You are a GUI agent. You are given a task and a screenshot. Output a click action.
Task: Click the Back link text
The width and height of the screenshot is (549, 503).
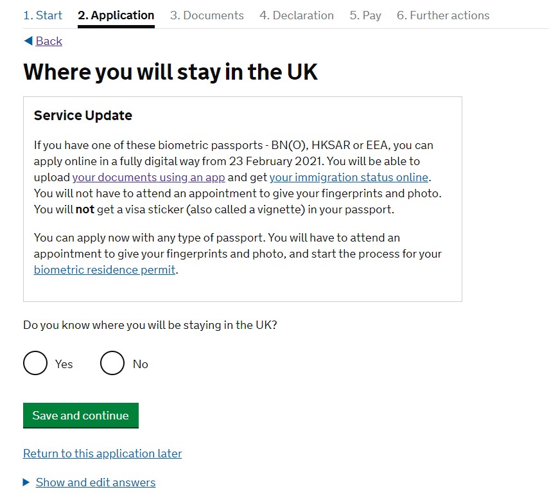pyautogui.click(x=49, y=41)
